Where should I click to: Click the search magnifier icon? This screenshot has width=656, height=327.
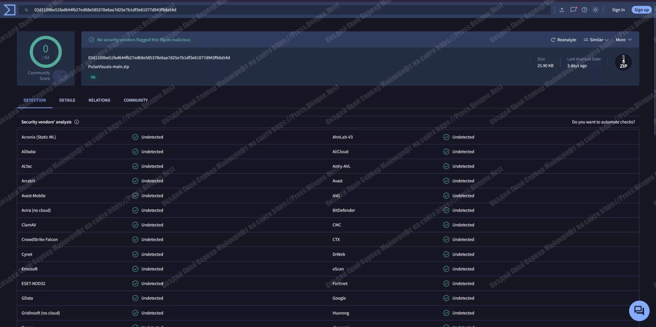click(x=26, y=10)
